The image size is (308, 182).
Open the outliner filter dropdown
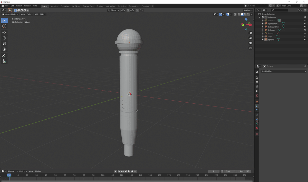tap(301, 10)
